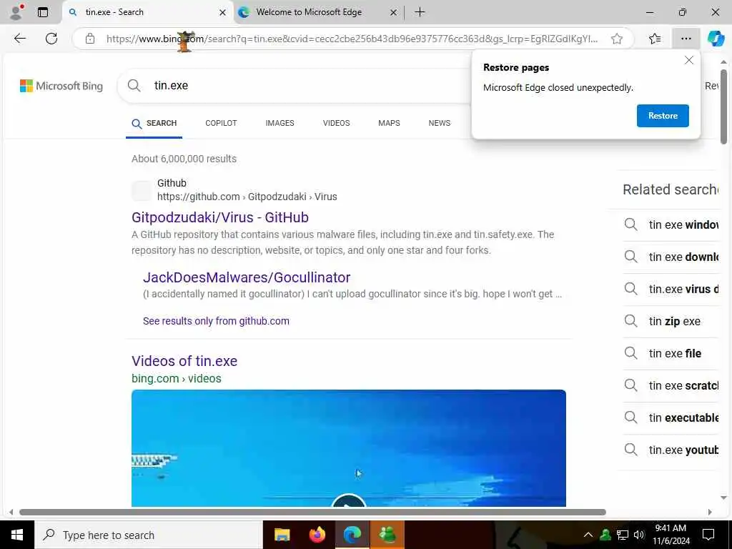Image resolution: width=732 pixels, height=549 pixels.
Task: Close the Welcome to Microsoft Edge tab
Action: pyautogui.click(x=394, y=13)
